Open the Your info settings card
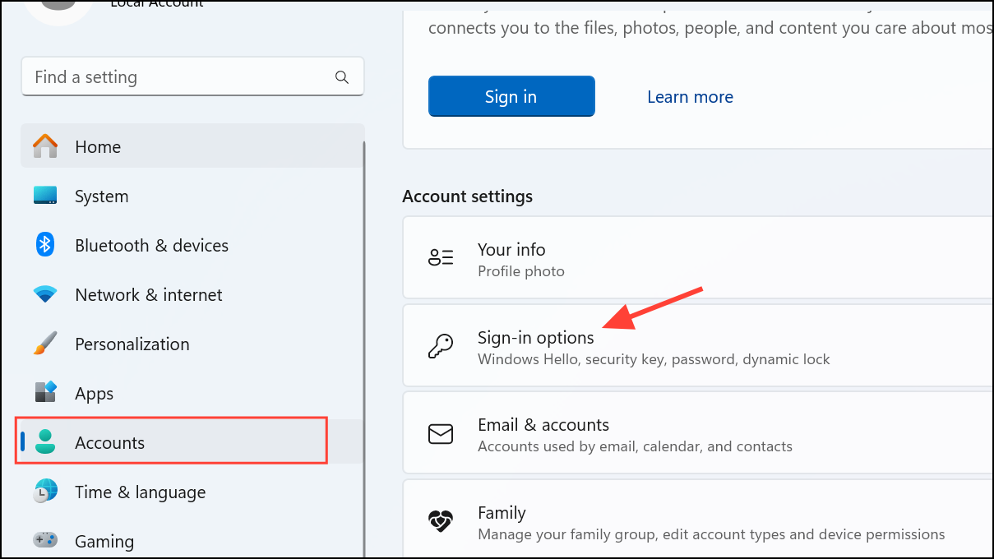Image resolution: width=994 pixels, height=559 pixels. (x=697, y=258)
